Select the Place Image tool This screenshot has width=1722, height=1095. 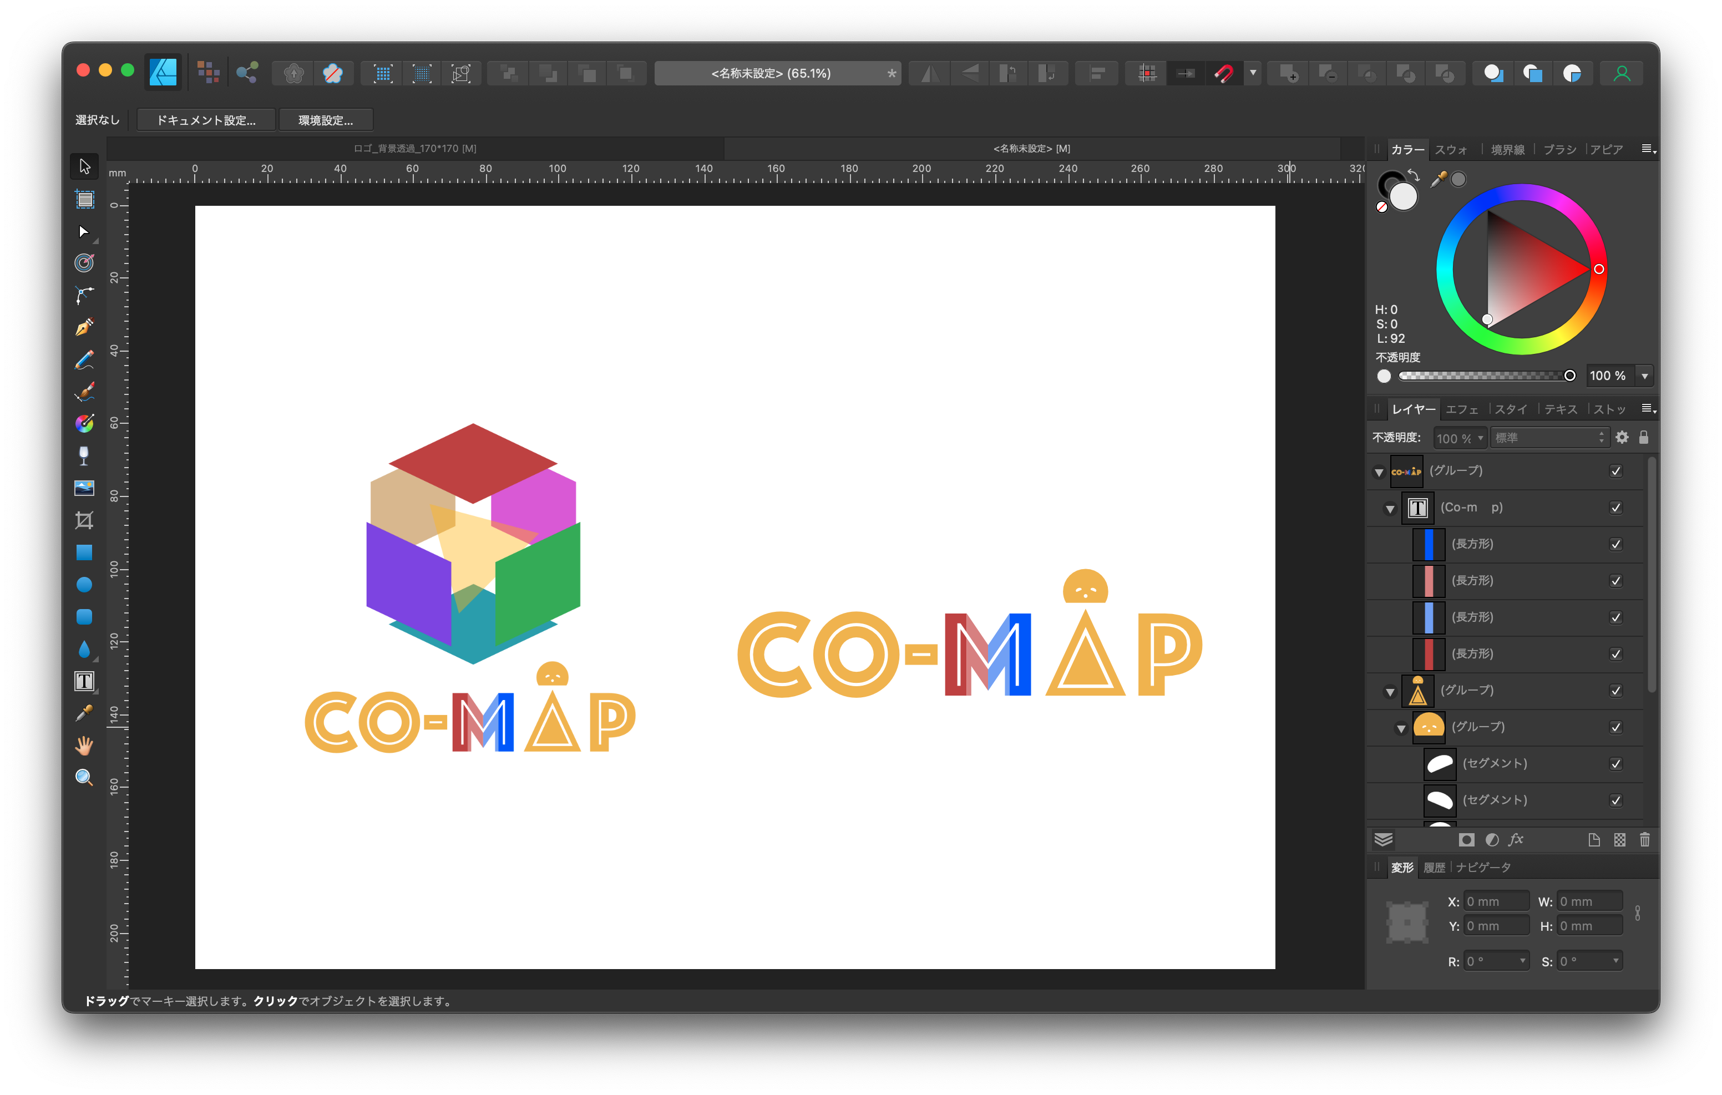click(84, 488)
